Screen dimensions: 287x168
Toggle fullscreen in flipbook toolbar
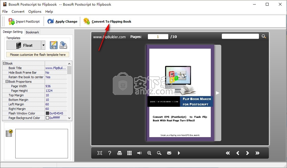tap(100, 153)
